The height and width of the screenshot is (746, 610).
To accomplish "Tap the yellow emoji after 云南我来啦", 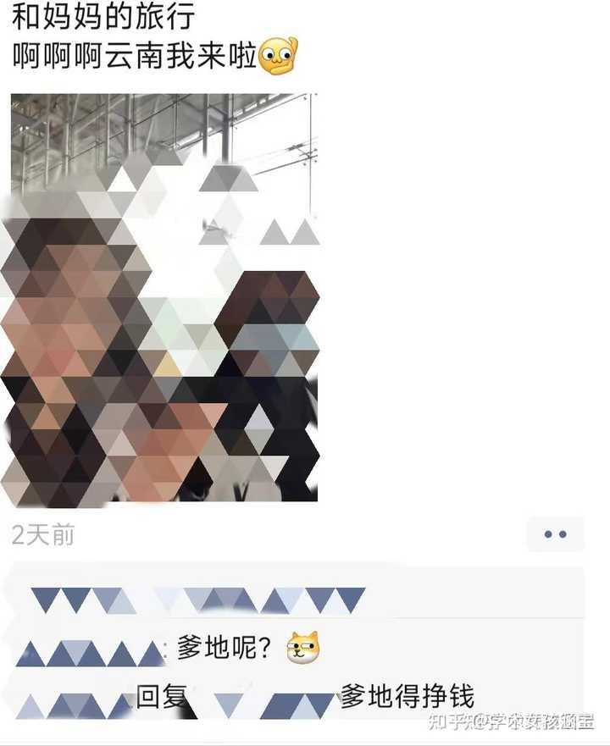I will click(278, 57).
